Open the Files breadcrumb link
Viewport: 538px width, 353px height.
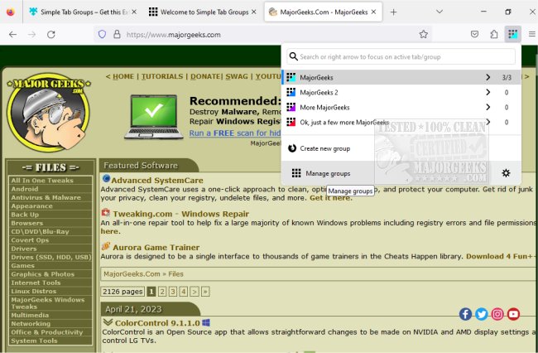point(175,274)
